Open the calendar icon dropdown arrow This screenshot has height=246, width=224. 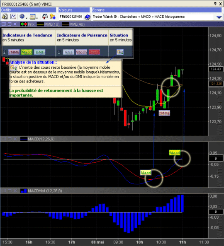point(37,18)
